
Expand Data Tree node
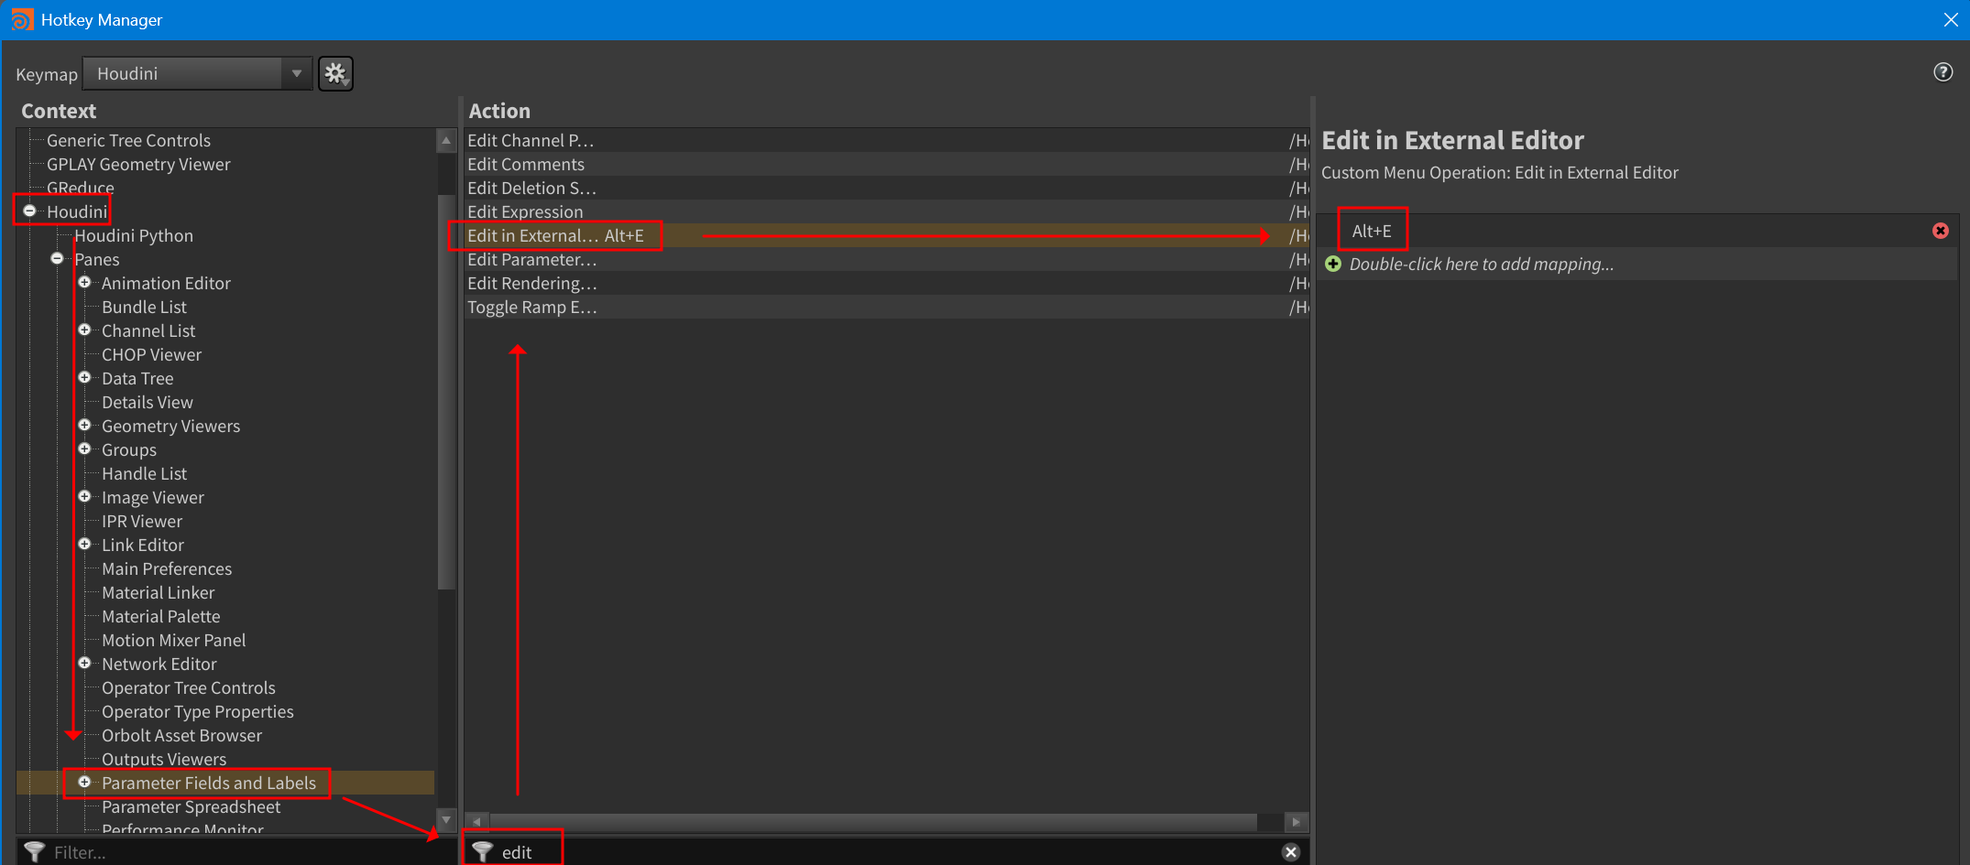pos(84,377)
